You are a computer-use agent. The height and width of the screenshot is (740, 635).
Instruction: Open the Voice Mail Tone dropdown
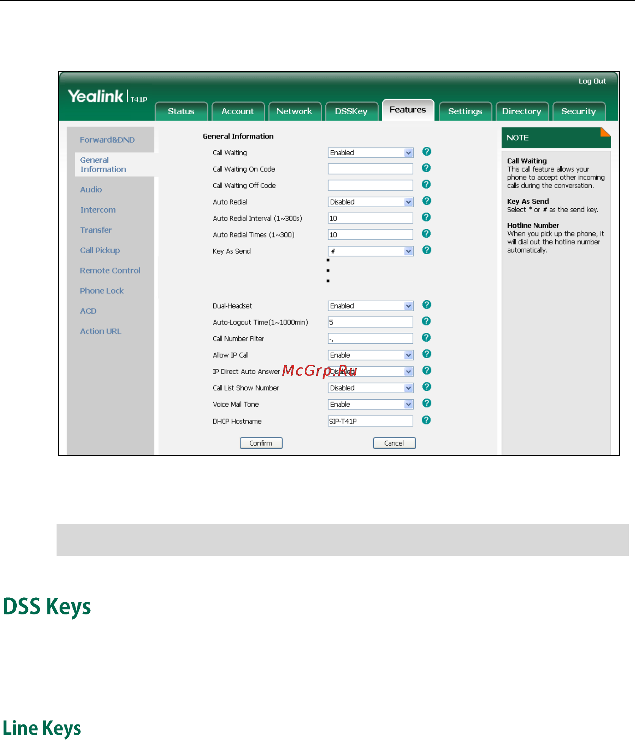[370, 404]
